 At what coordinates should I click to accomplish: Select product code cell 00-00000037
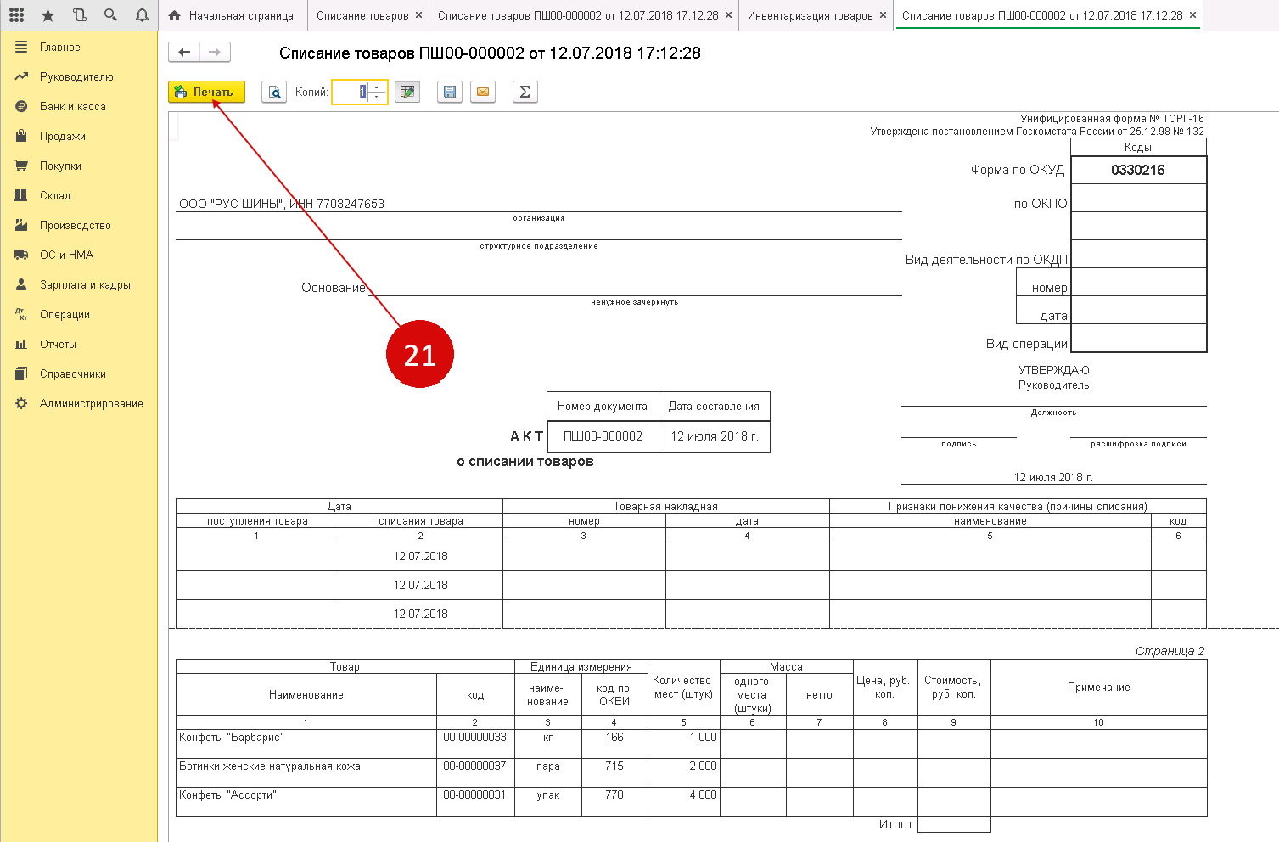[475, 772]
